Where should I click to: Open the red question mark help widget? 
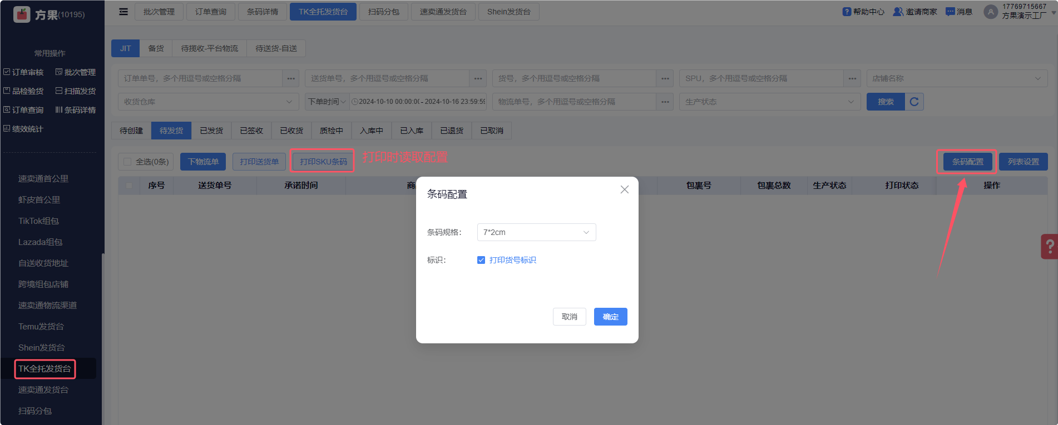(1050, 246)
